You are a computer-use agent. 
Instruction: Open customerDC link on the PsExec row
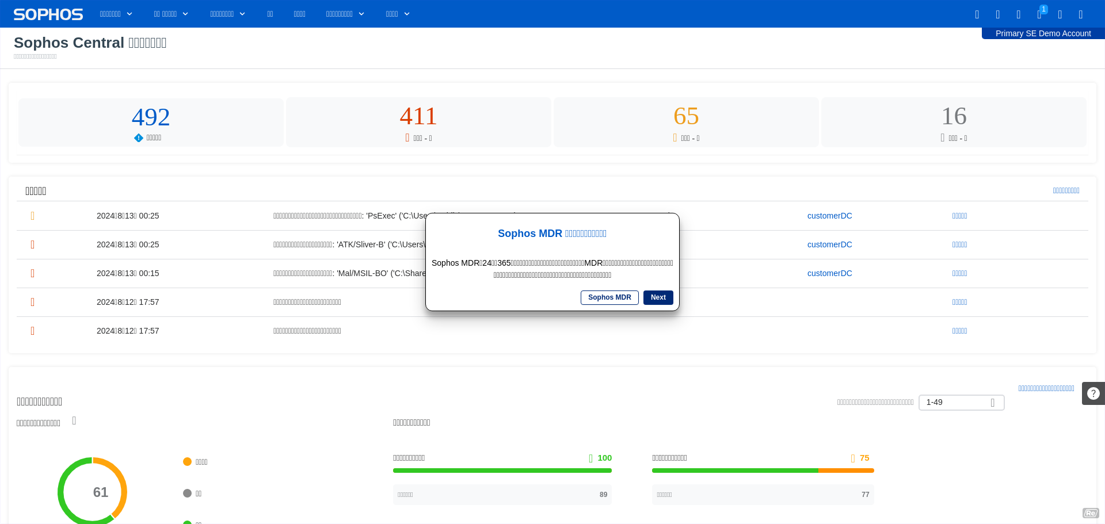[830, 216]
